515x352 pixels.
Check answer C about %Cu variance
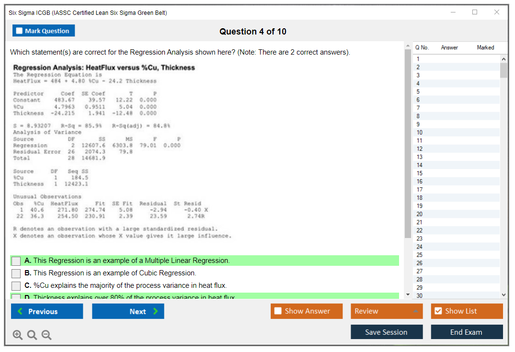(16, 286)
